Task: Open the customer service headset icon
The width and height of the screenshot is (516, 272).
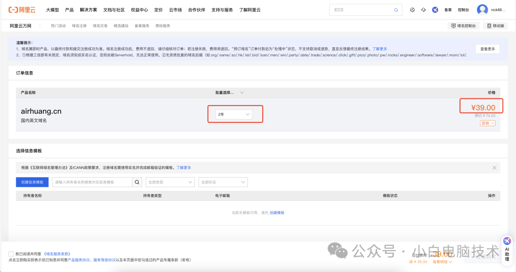Action: pyautogui.click(x=423, y=10)
